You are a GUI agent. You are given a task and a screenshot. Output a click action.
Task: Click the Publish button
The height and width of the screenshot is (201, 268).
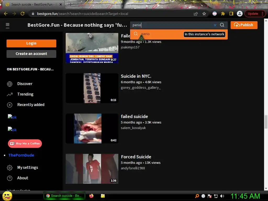click(x=244, y=25)
